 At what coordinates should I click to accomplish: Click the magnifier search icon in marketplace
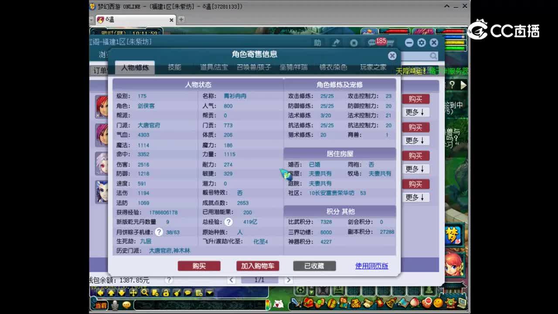tap(433, 56)
